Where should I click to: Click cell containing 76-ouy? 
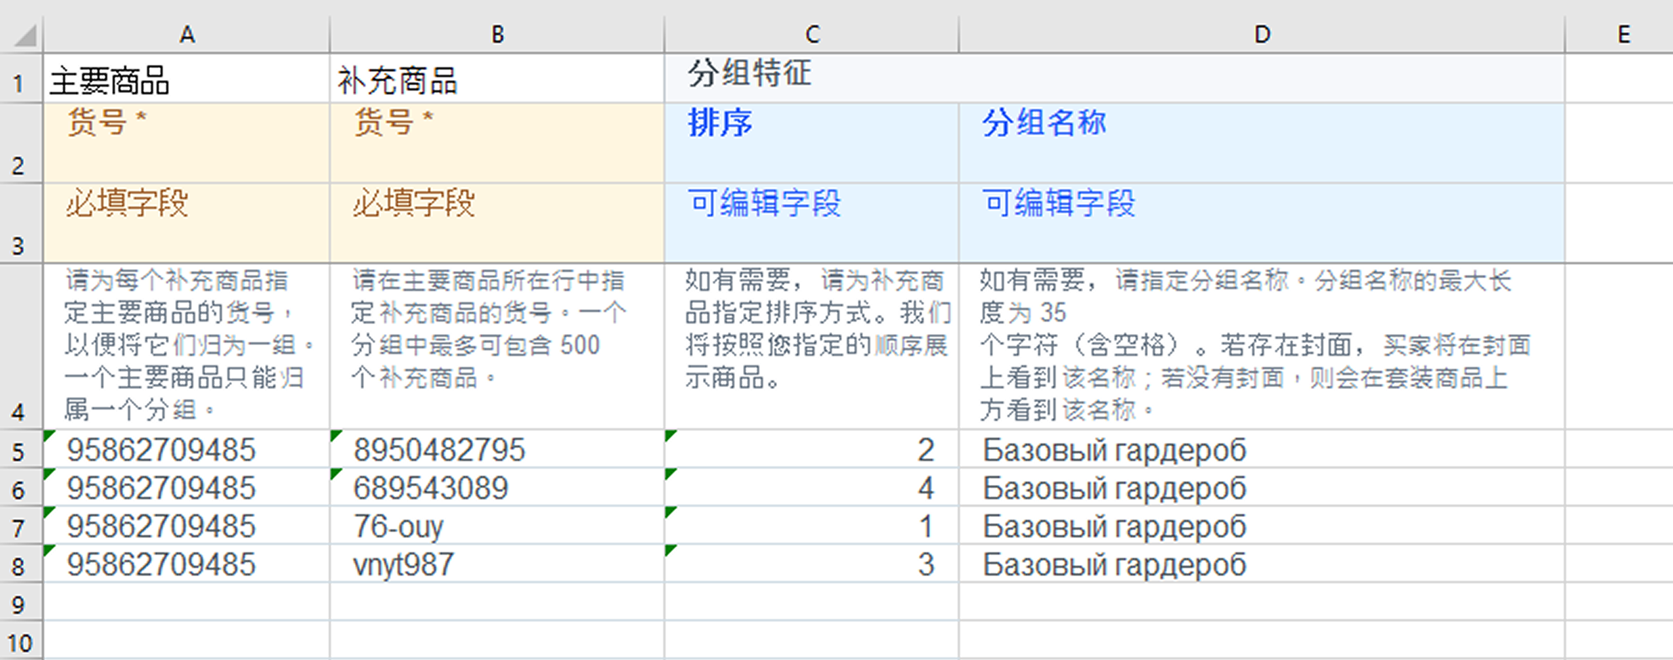[x=398, y=526]
